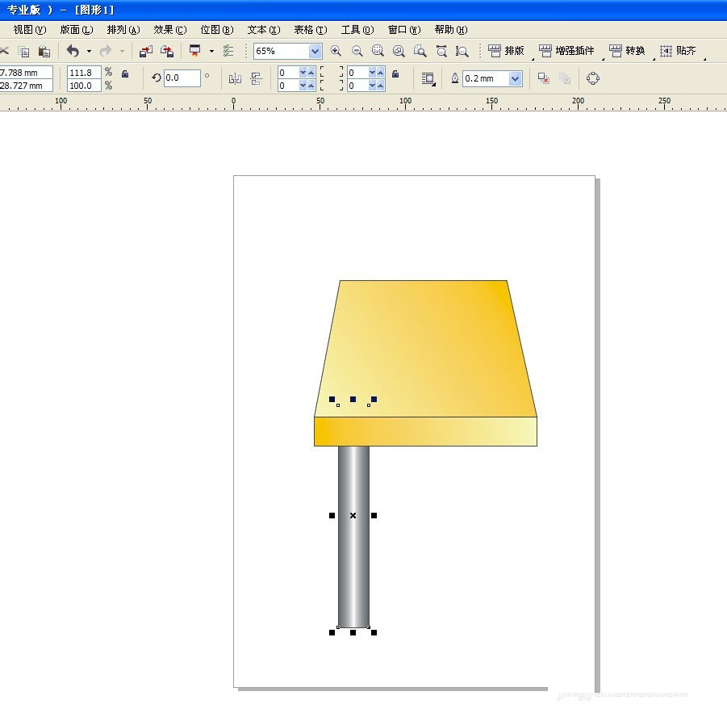727x717 pixels.
Task: Toggle the scale ratio lock icon
Action: point(124,73)
